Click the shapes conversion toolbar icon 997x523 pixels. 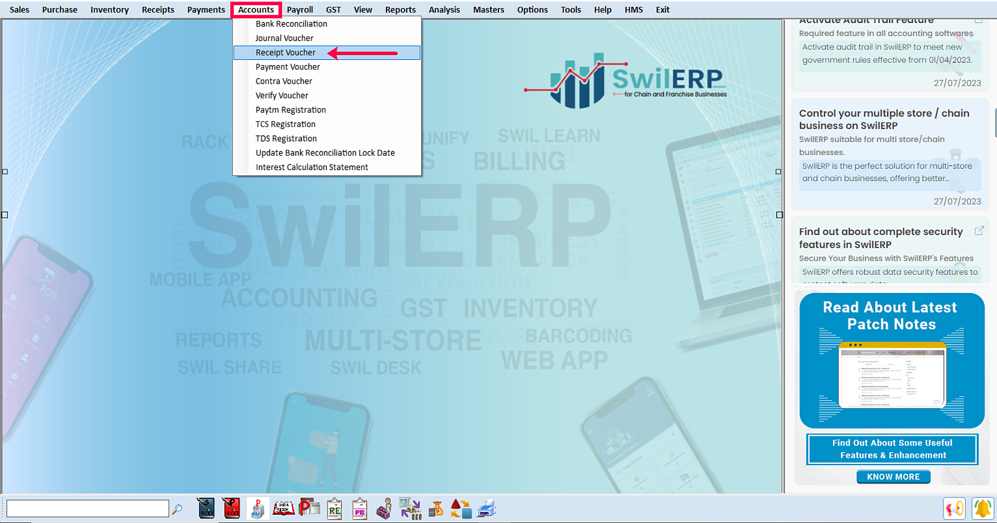461,508
